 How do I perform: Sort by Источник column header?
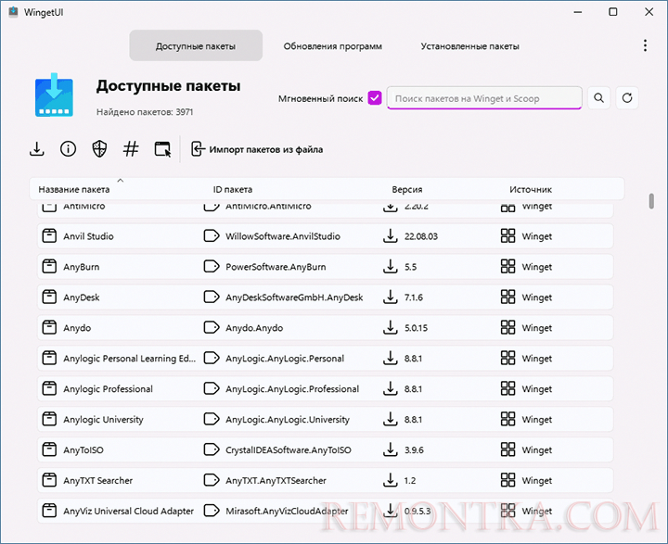(x=531, y=189)
